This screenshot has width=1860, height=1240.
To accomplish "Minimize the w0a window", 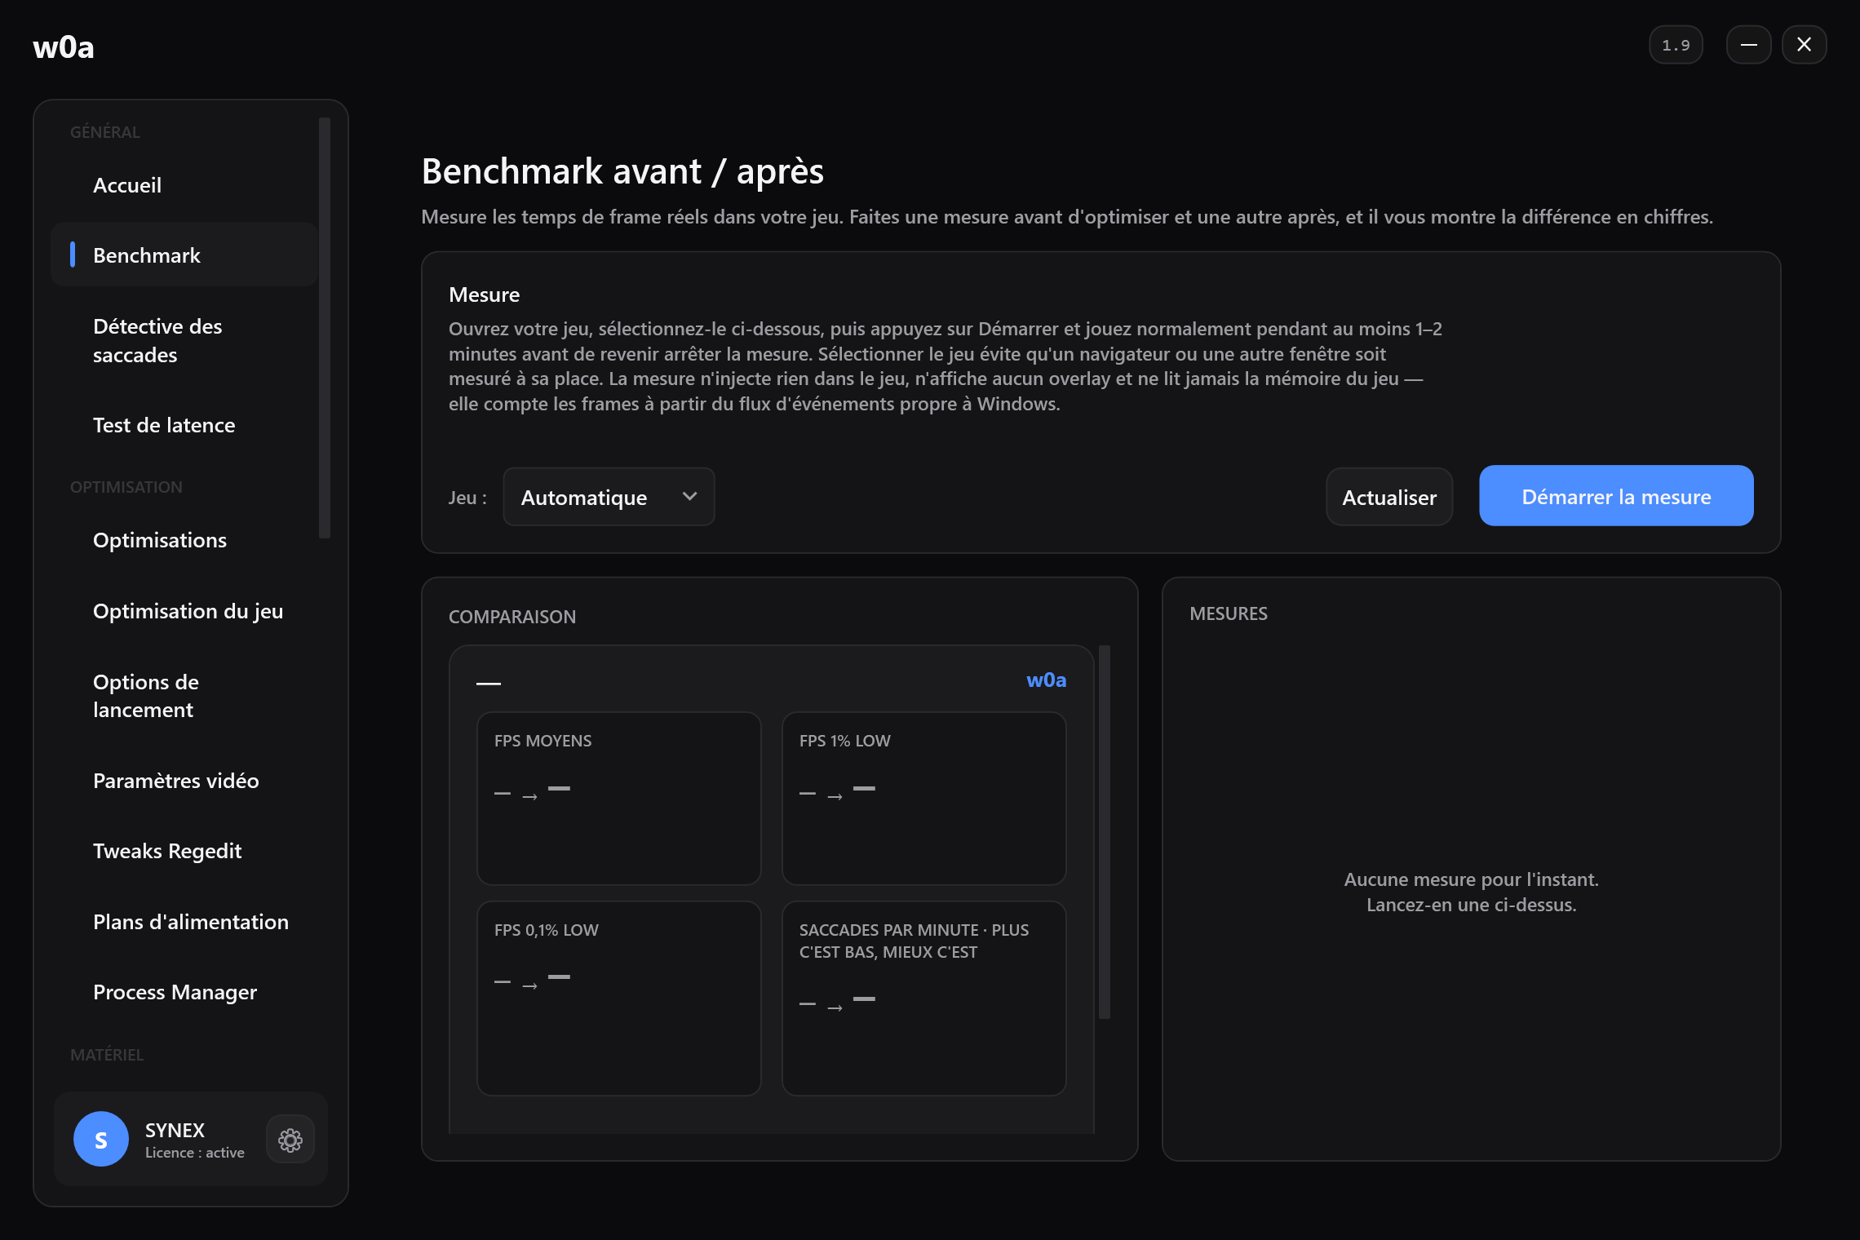I will (x=1748, y=45).
